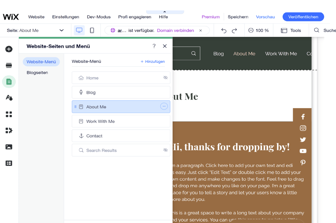The image size is (336, 223).
Task: Switch to mobile view icon
Action: click(92, 31)
